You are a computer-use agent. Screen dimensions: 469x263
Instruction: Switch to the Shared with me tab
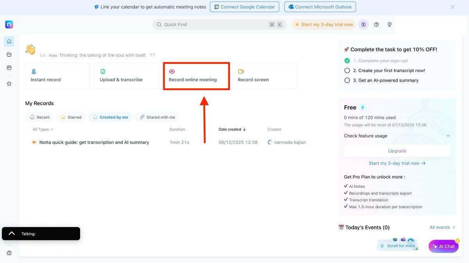157,117
